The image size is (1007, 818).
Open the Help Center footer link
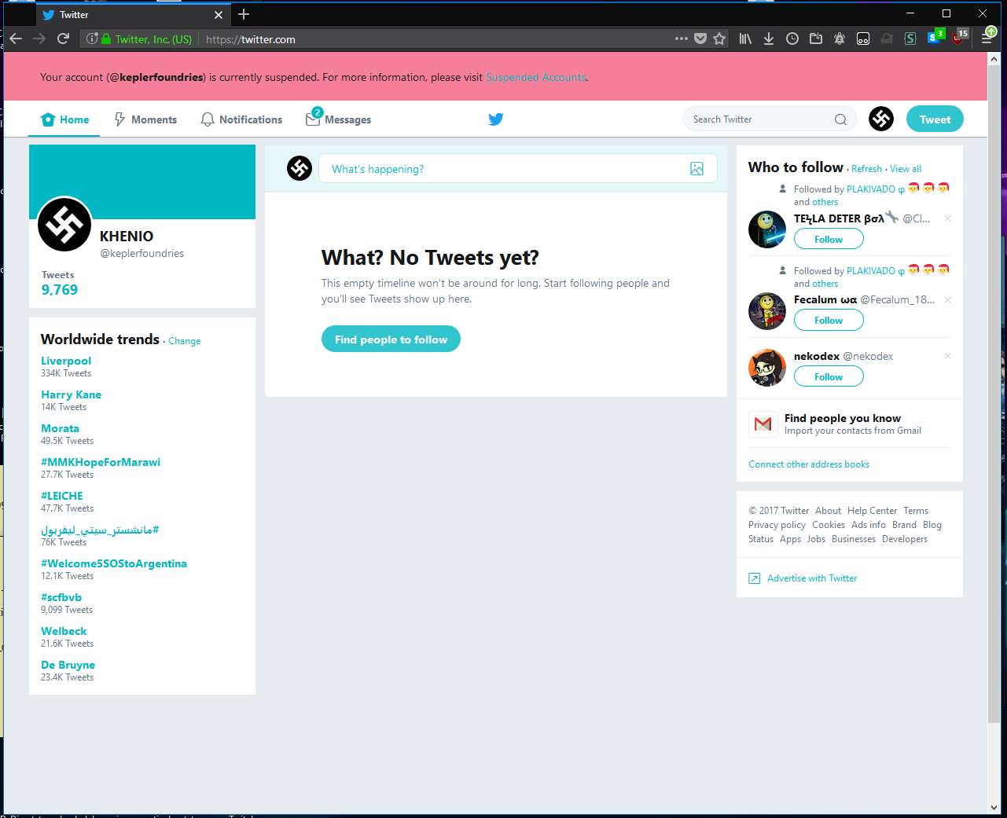(x=872, y=511)
